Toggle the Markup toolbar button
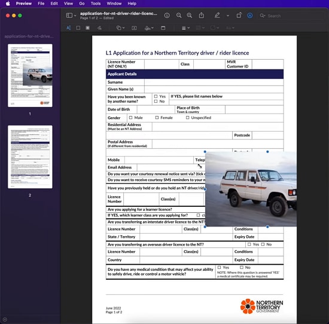The height and width of the screenshot is (324, 329). tap(249, 16)
